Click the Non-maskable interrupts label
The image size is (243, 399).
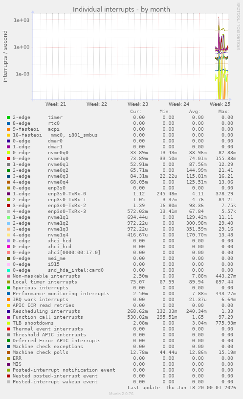(x=46, y=276)
